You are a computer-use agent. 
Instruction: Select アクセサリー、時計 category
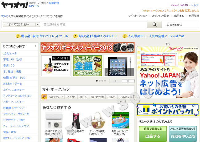coord(14,120)
